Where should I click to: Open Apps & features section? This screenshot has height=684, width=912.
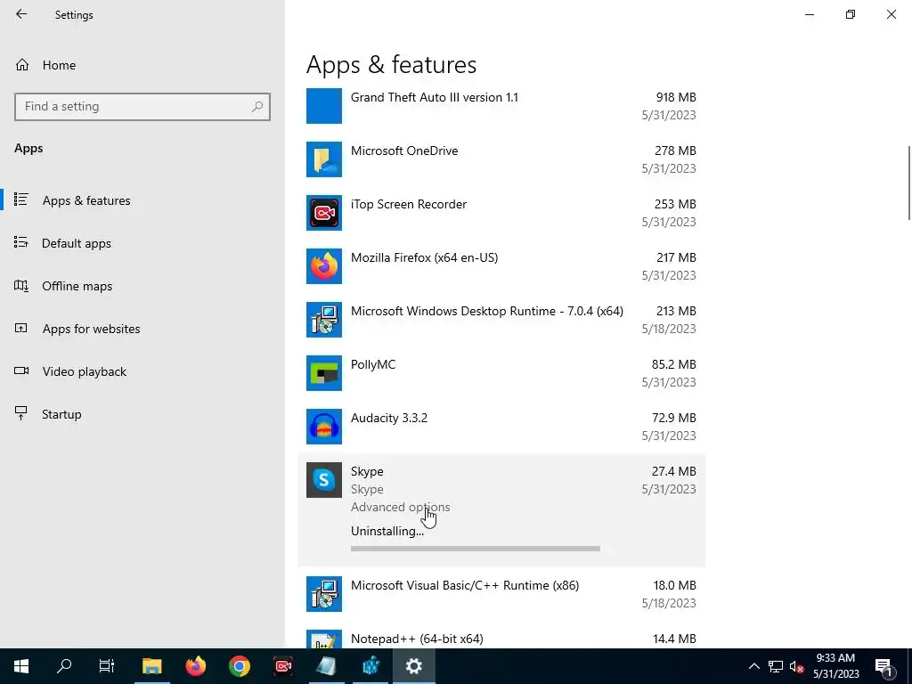pos(142,200)
